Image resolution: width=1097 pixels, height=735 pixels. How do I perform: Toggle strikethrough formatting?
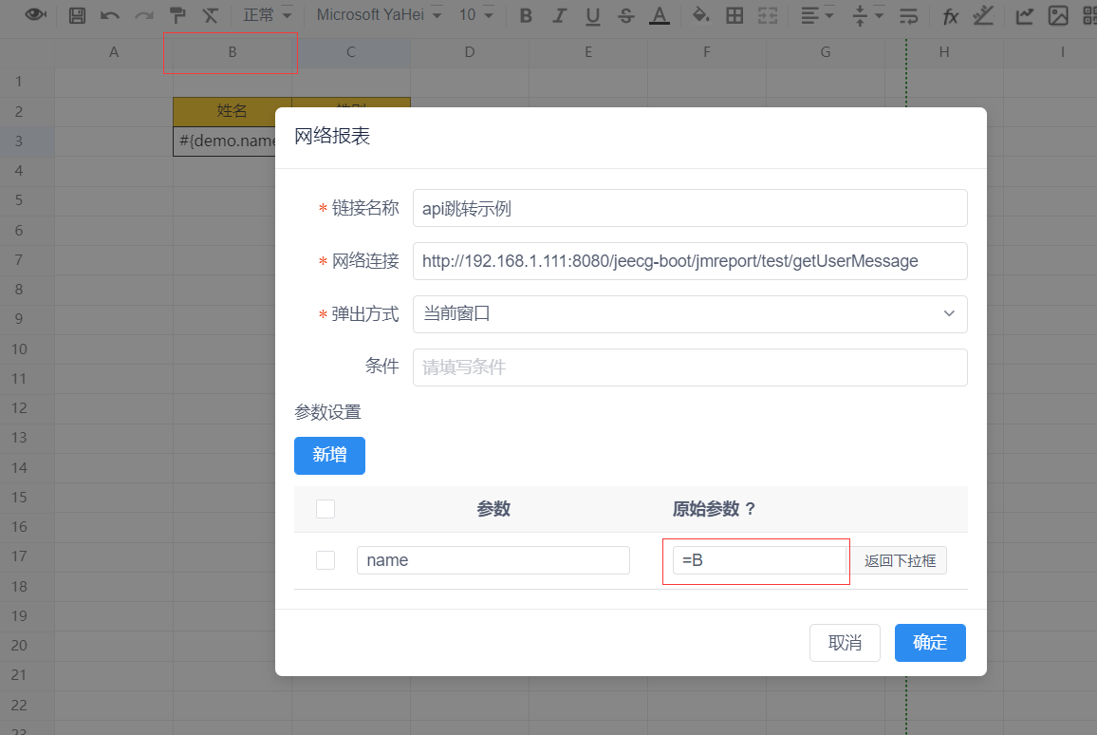626,15
